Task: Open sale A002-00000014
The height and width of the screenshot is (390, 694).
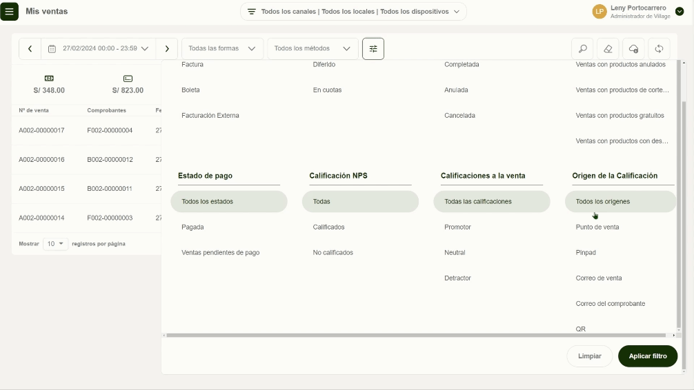Action: [41, 218]
